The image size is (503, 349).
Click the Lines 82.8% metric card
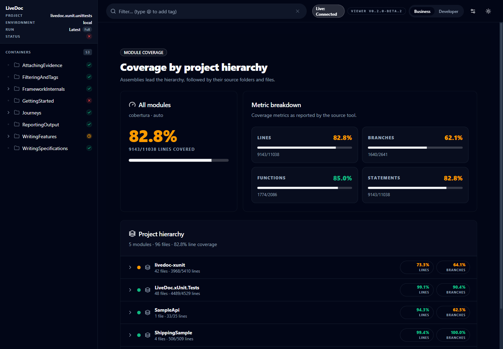click(305, 145)
